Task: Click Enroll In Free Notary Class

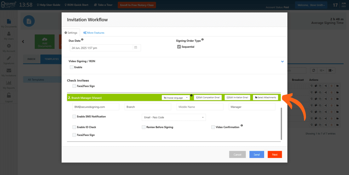Action: 137,5
